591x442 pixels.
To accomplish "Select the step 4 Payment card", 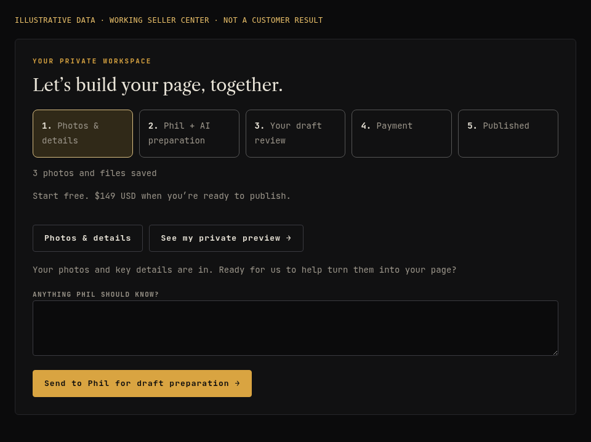I will [x=401, y=134].
